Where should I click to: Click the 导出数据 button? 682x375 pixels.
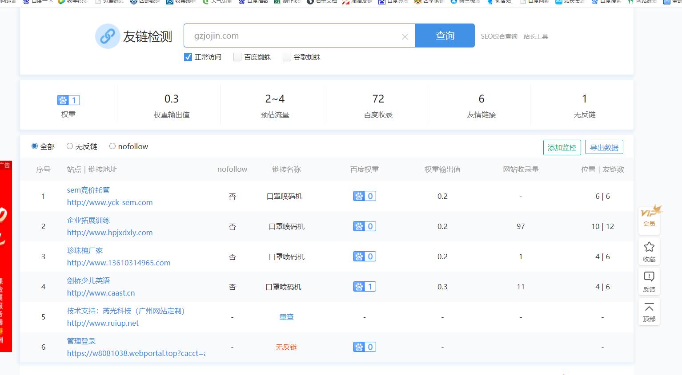(604, 147)
